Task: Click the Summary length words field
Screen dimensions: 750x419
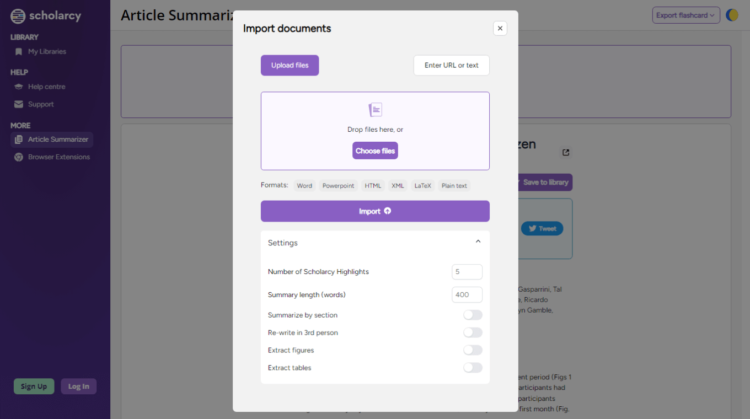Action: pyautogui.click(x=467, y=295)
